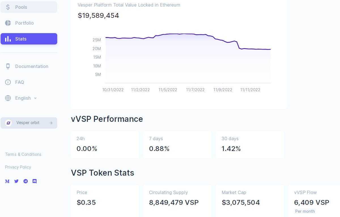Click the Market Cap stat card
The height and width of the screenshot is (217, 340).
click(x=250, y=201)
